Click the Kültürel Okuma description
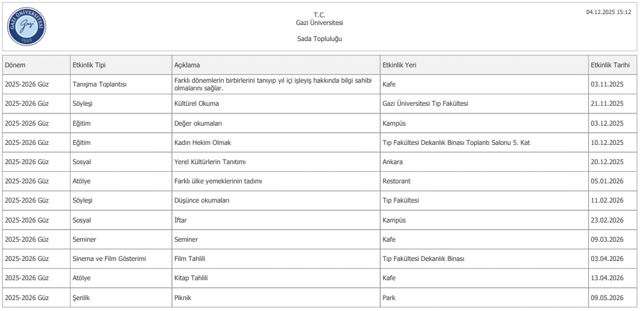Viewport: 640px width, 311px height. tap(196, 104)
